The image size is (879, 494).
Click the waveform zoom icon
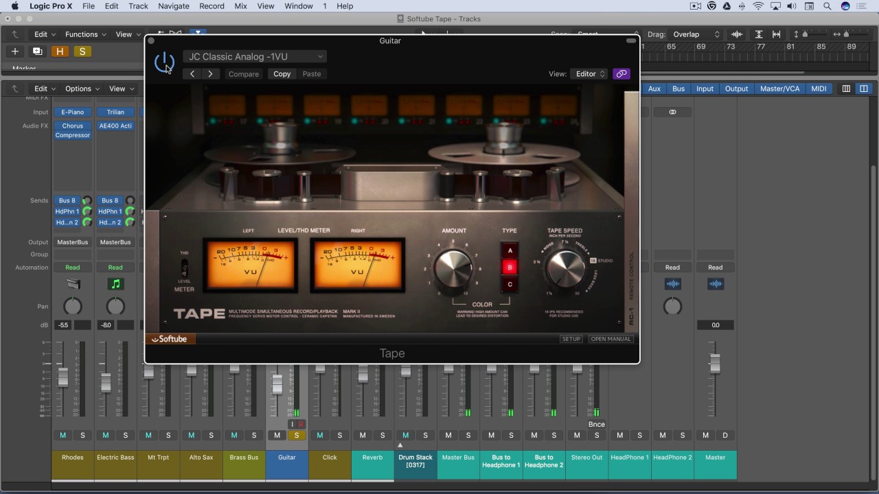pos(738,34)
